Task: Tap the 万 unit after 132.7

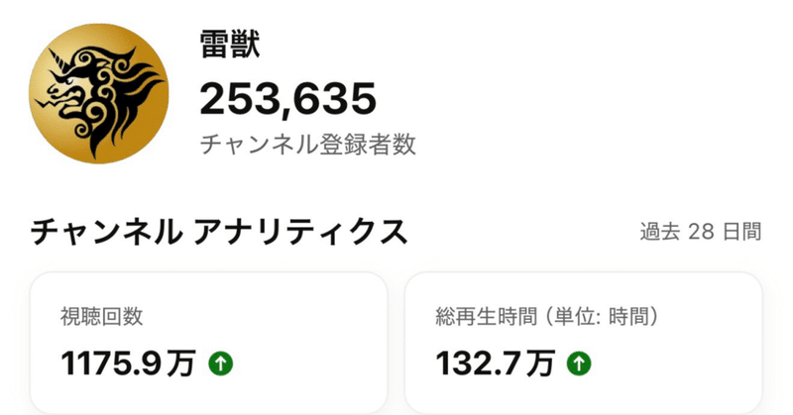Action: 540,363
